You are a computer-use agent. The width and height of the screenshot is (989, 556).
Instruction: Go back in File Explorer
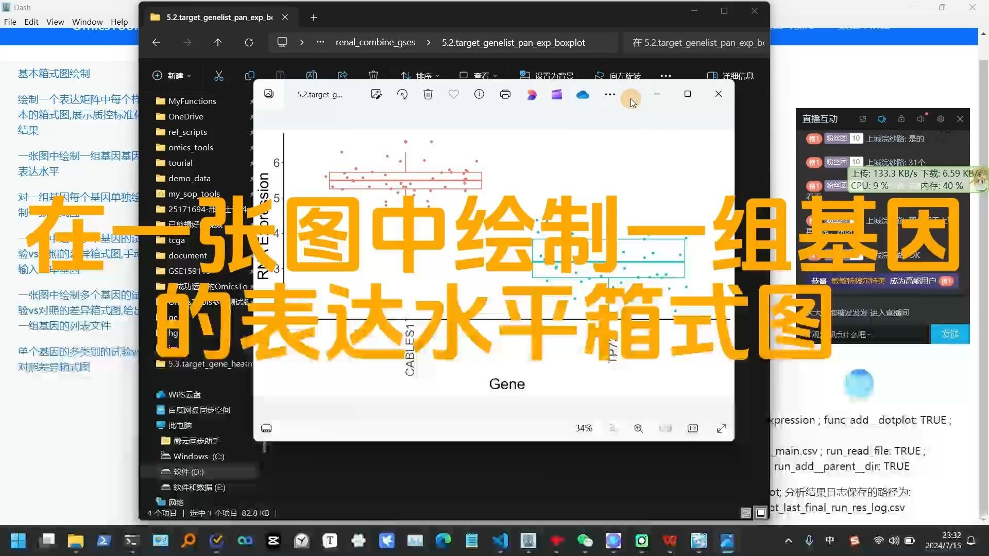click(156, 43)
